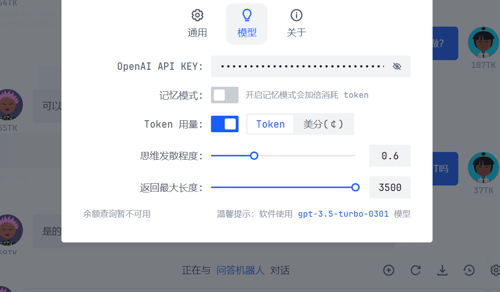The width and height of the screenshot is (500, 292).
Task: Open chat history via the clock icon
Action: (468, 270)
